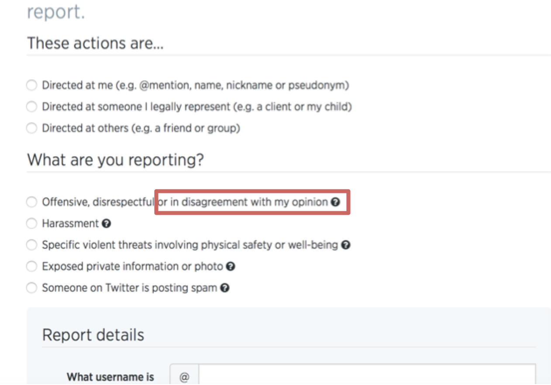Click the 'What are you reporting?' heading
Image resolution: width=551 pixels, height=385 pixels.
115,160
